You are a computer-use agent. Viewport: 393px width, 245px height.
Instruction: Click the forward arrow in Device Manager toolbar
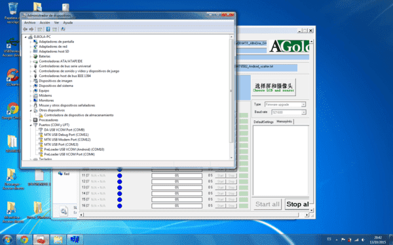pyautogui.click(x=31, y=29)
